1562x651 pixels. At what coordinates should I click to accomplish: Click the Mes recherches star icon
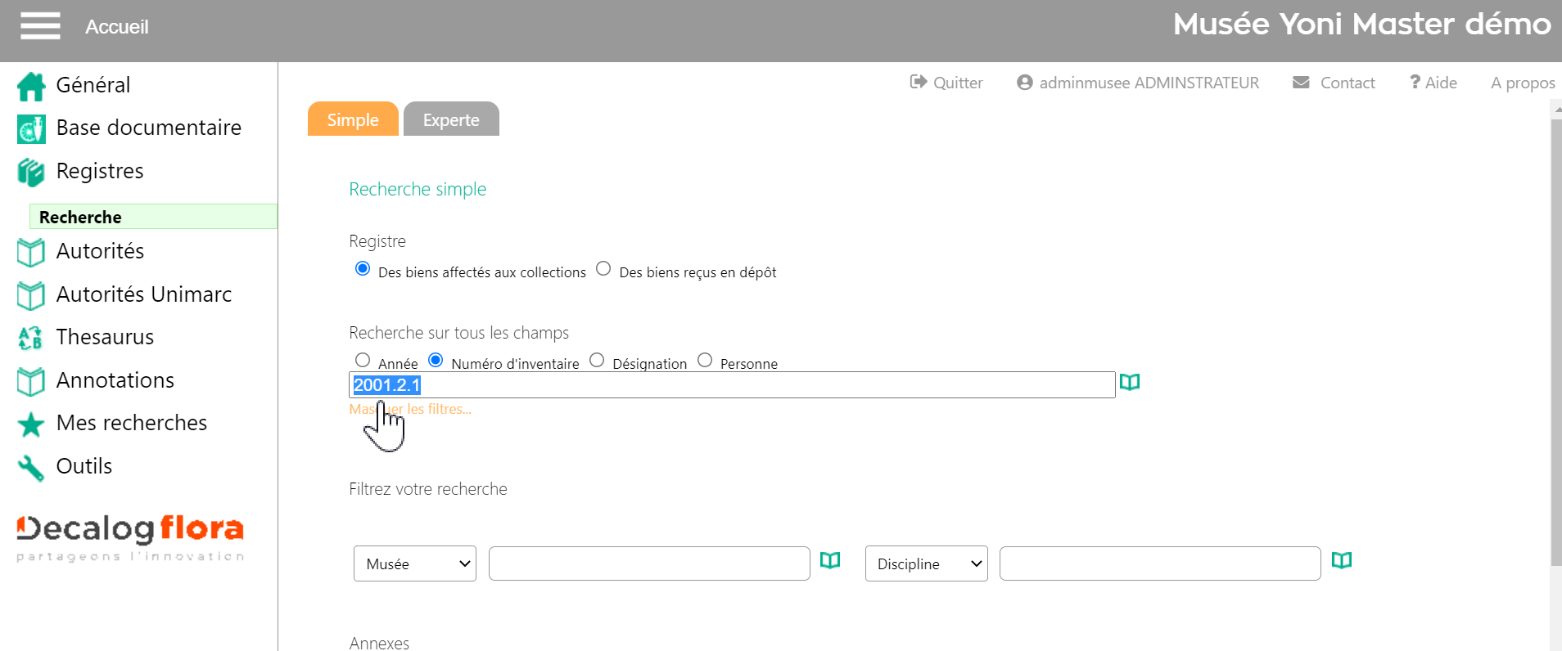[x=31, y=424]
